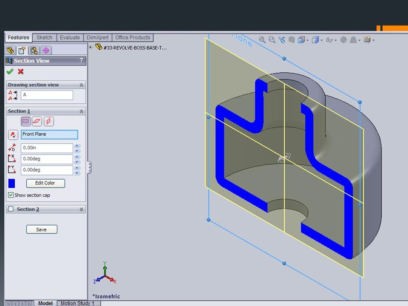The height and width of the screenshot is (306, 408).
Task: Switch to the Features tab
Action: (x=18, y=37)
